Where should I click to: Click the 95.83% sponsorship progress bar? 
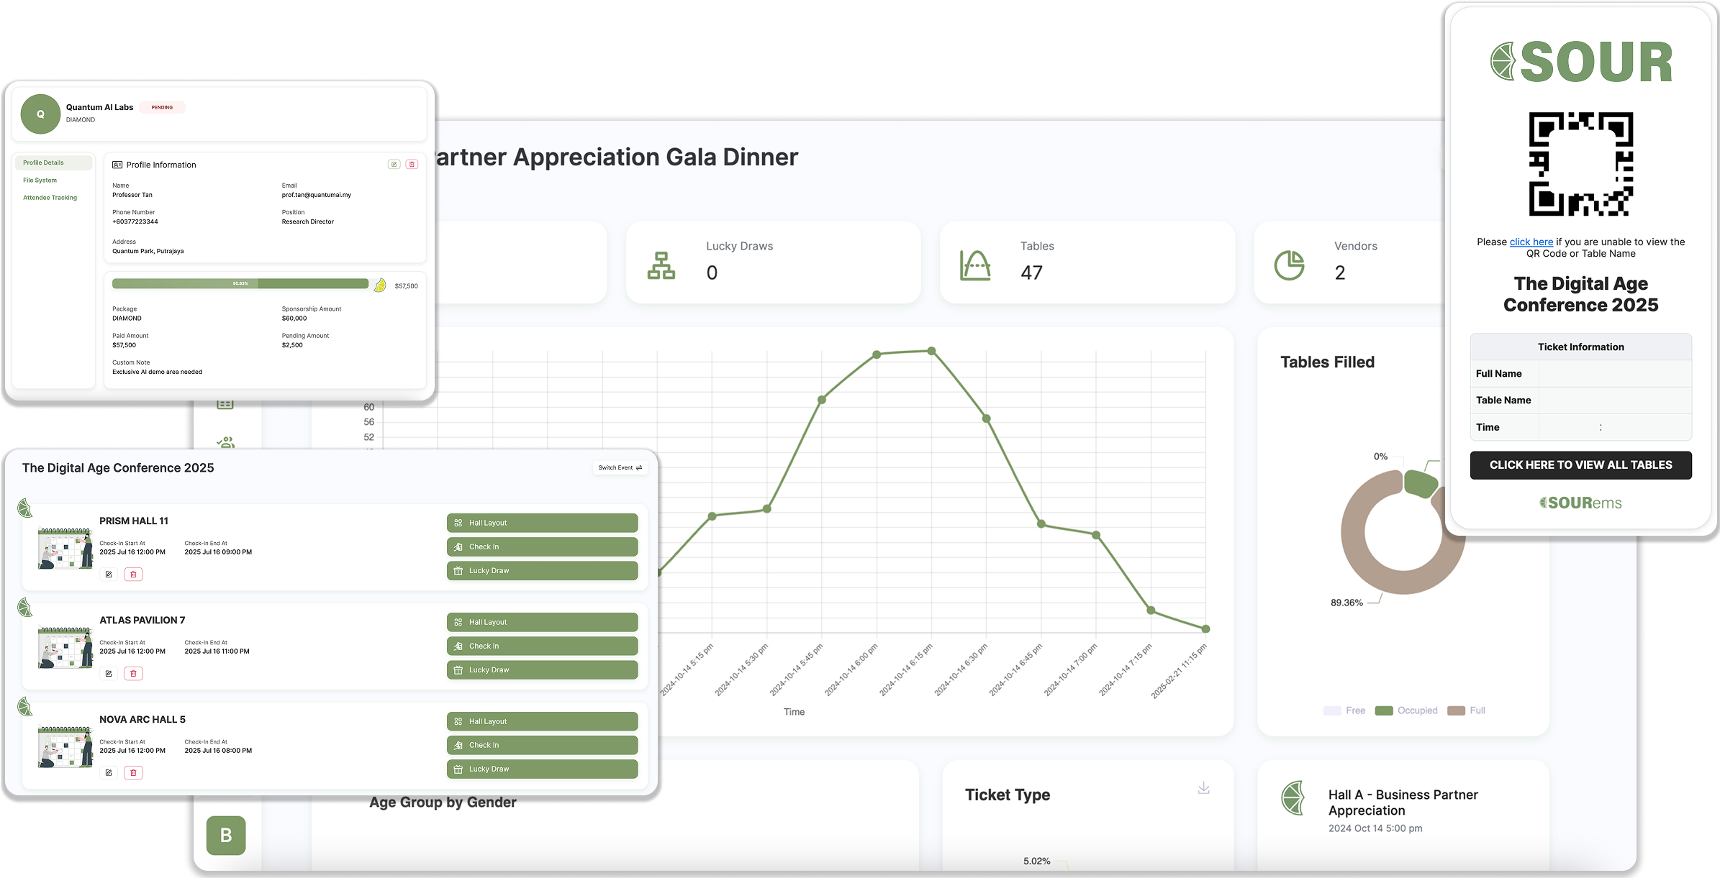click(x=239, y=283)
